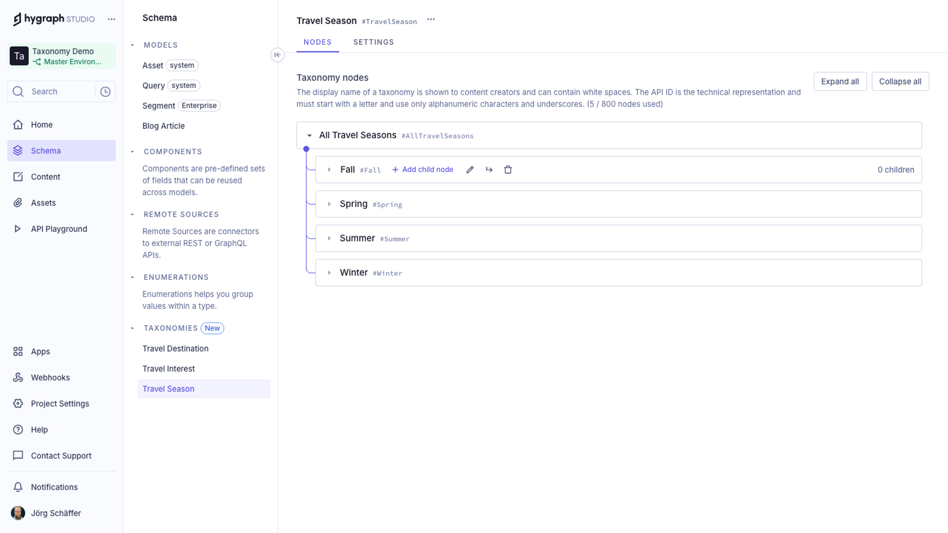This screenshot has height=533, width=948.
Task: Switch to the Settings tab
Action: (374, 42)
